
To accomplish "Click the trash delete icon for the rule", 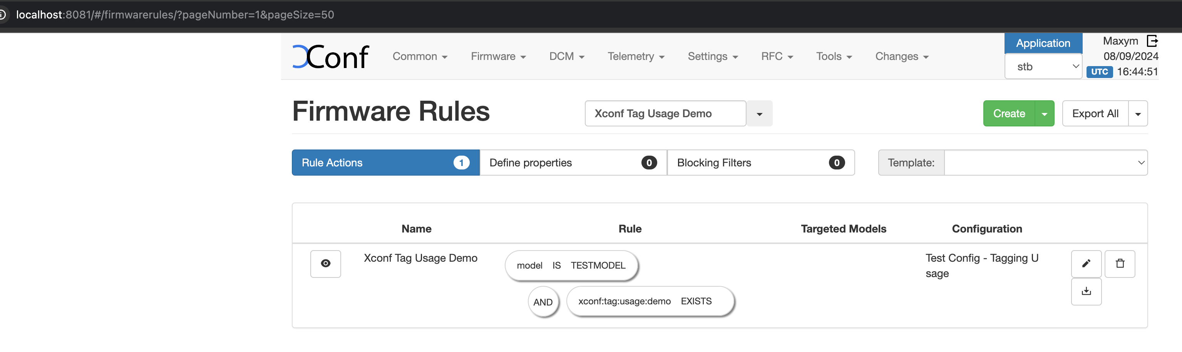I will point(1120,264).
